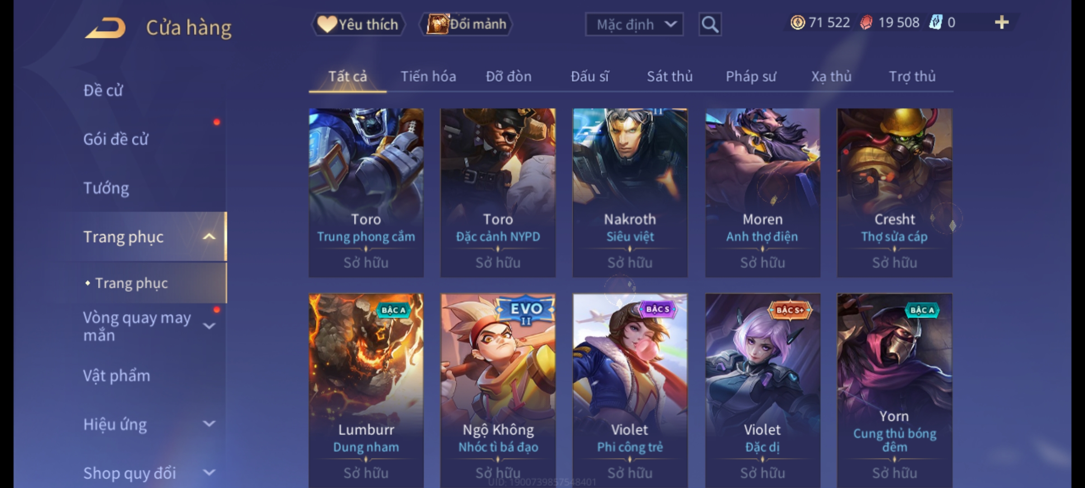
Task: Select Nakroth Siêu việt skin card
Action: pos(630,192)
